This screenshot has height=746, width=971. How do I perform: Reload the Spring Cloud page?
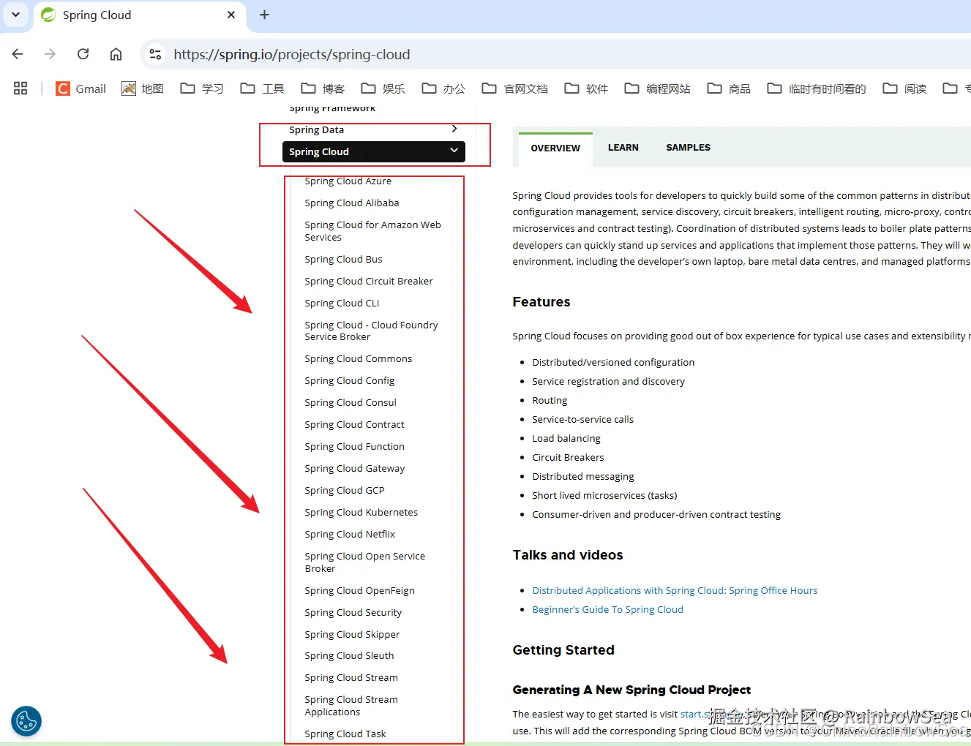pos(83,54)
